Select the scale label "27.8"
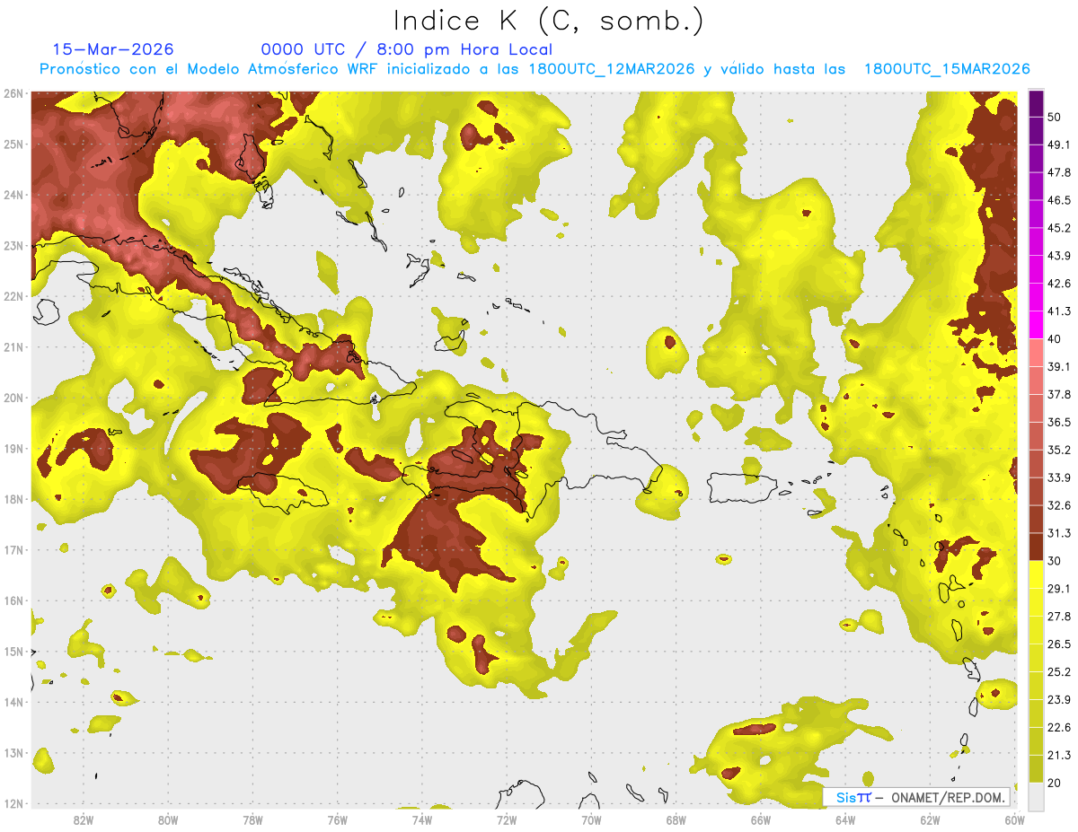Screen dimensions: 1078x832 [x=1058, y=616]
